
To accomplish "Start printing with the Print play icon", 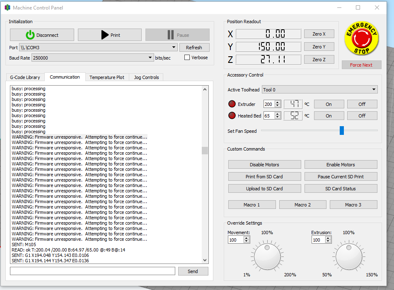I will [105, 35].
